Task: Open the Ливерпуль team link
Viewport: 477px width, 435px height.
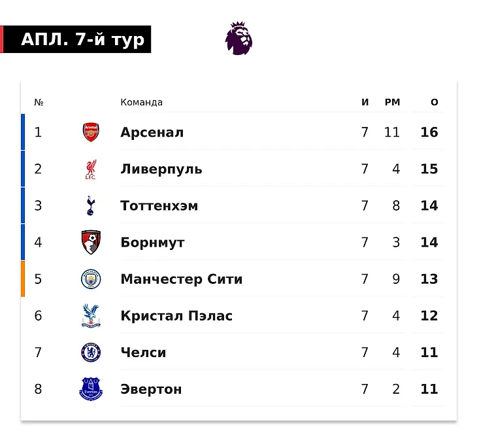Action: click(x=161, y=169)
